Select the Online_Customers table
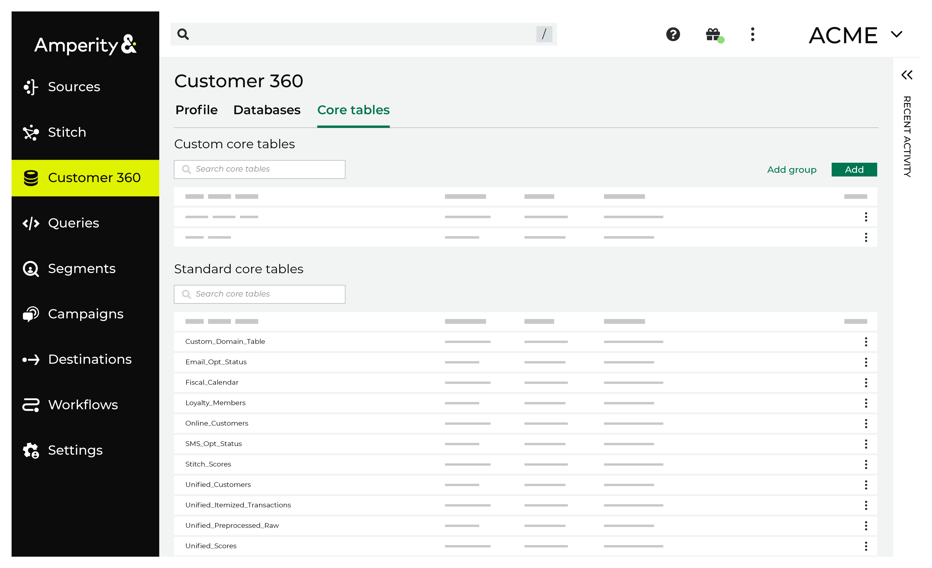 (217, 424)
